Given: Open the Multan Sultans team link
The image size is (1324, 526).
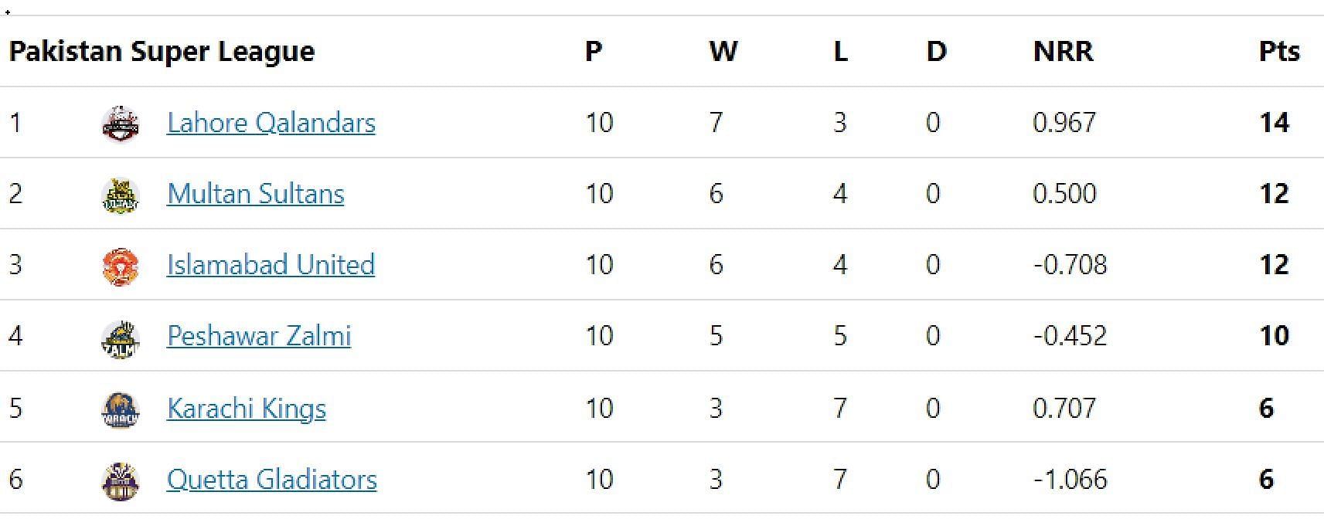Looking at the screenshot, I should [x=255, y=194].
